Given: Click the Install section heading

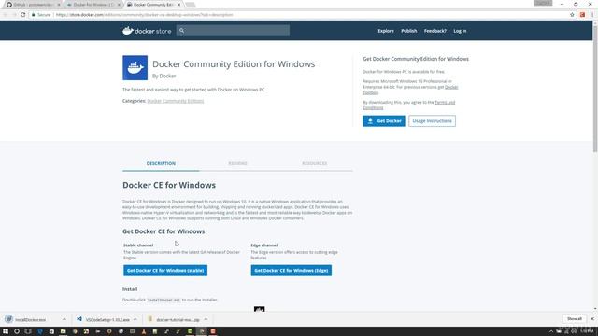Looking at the screenshot, I should click(x=130, y=289).
